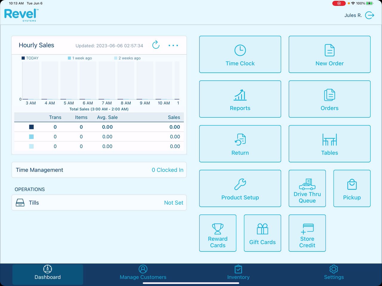This screenshot has width=382, height=286.
Task: Click the TODAY legend swatch
Action: pos(23,58)
